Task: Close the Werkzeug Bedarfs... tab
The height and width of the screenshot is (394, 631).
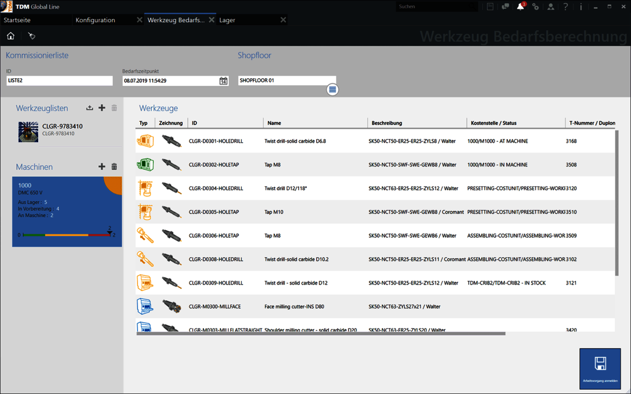Action: pyautogui.click(x=211, y=20)
